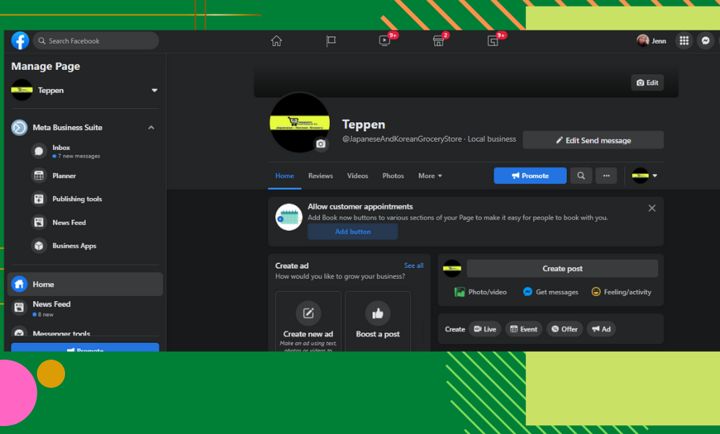Create an Event
720x434 pixels.
pyautogui.click(x=524, y=329)
